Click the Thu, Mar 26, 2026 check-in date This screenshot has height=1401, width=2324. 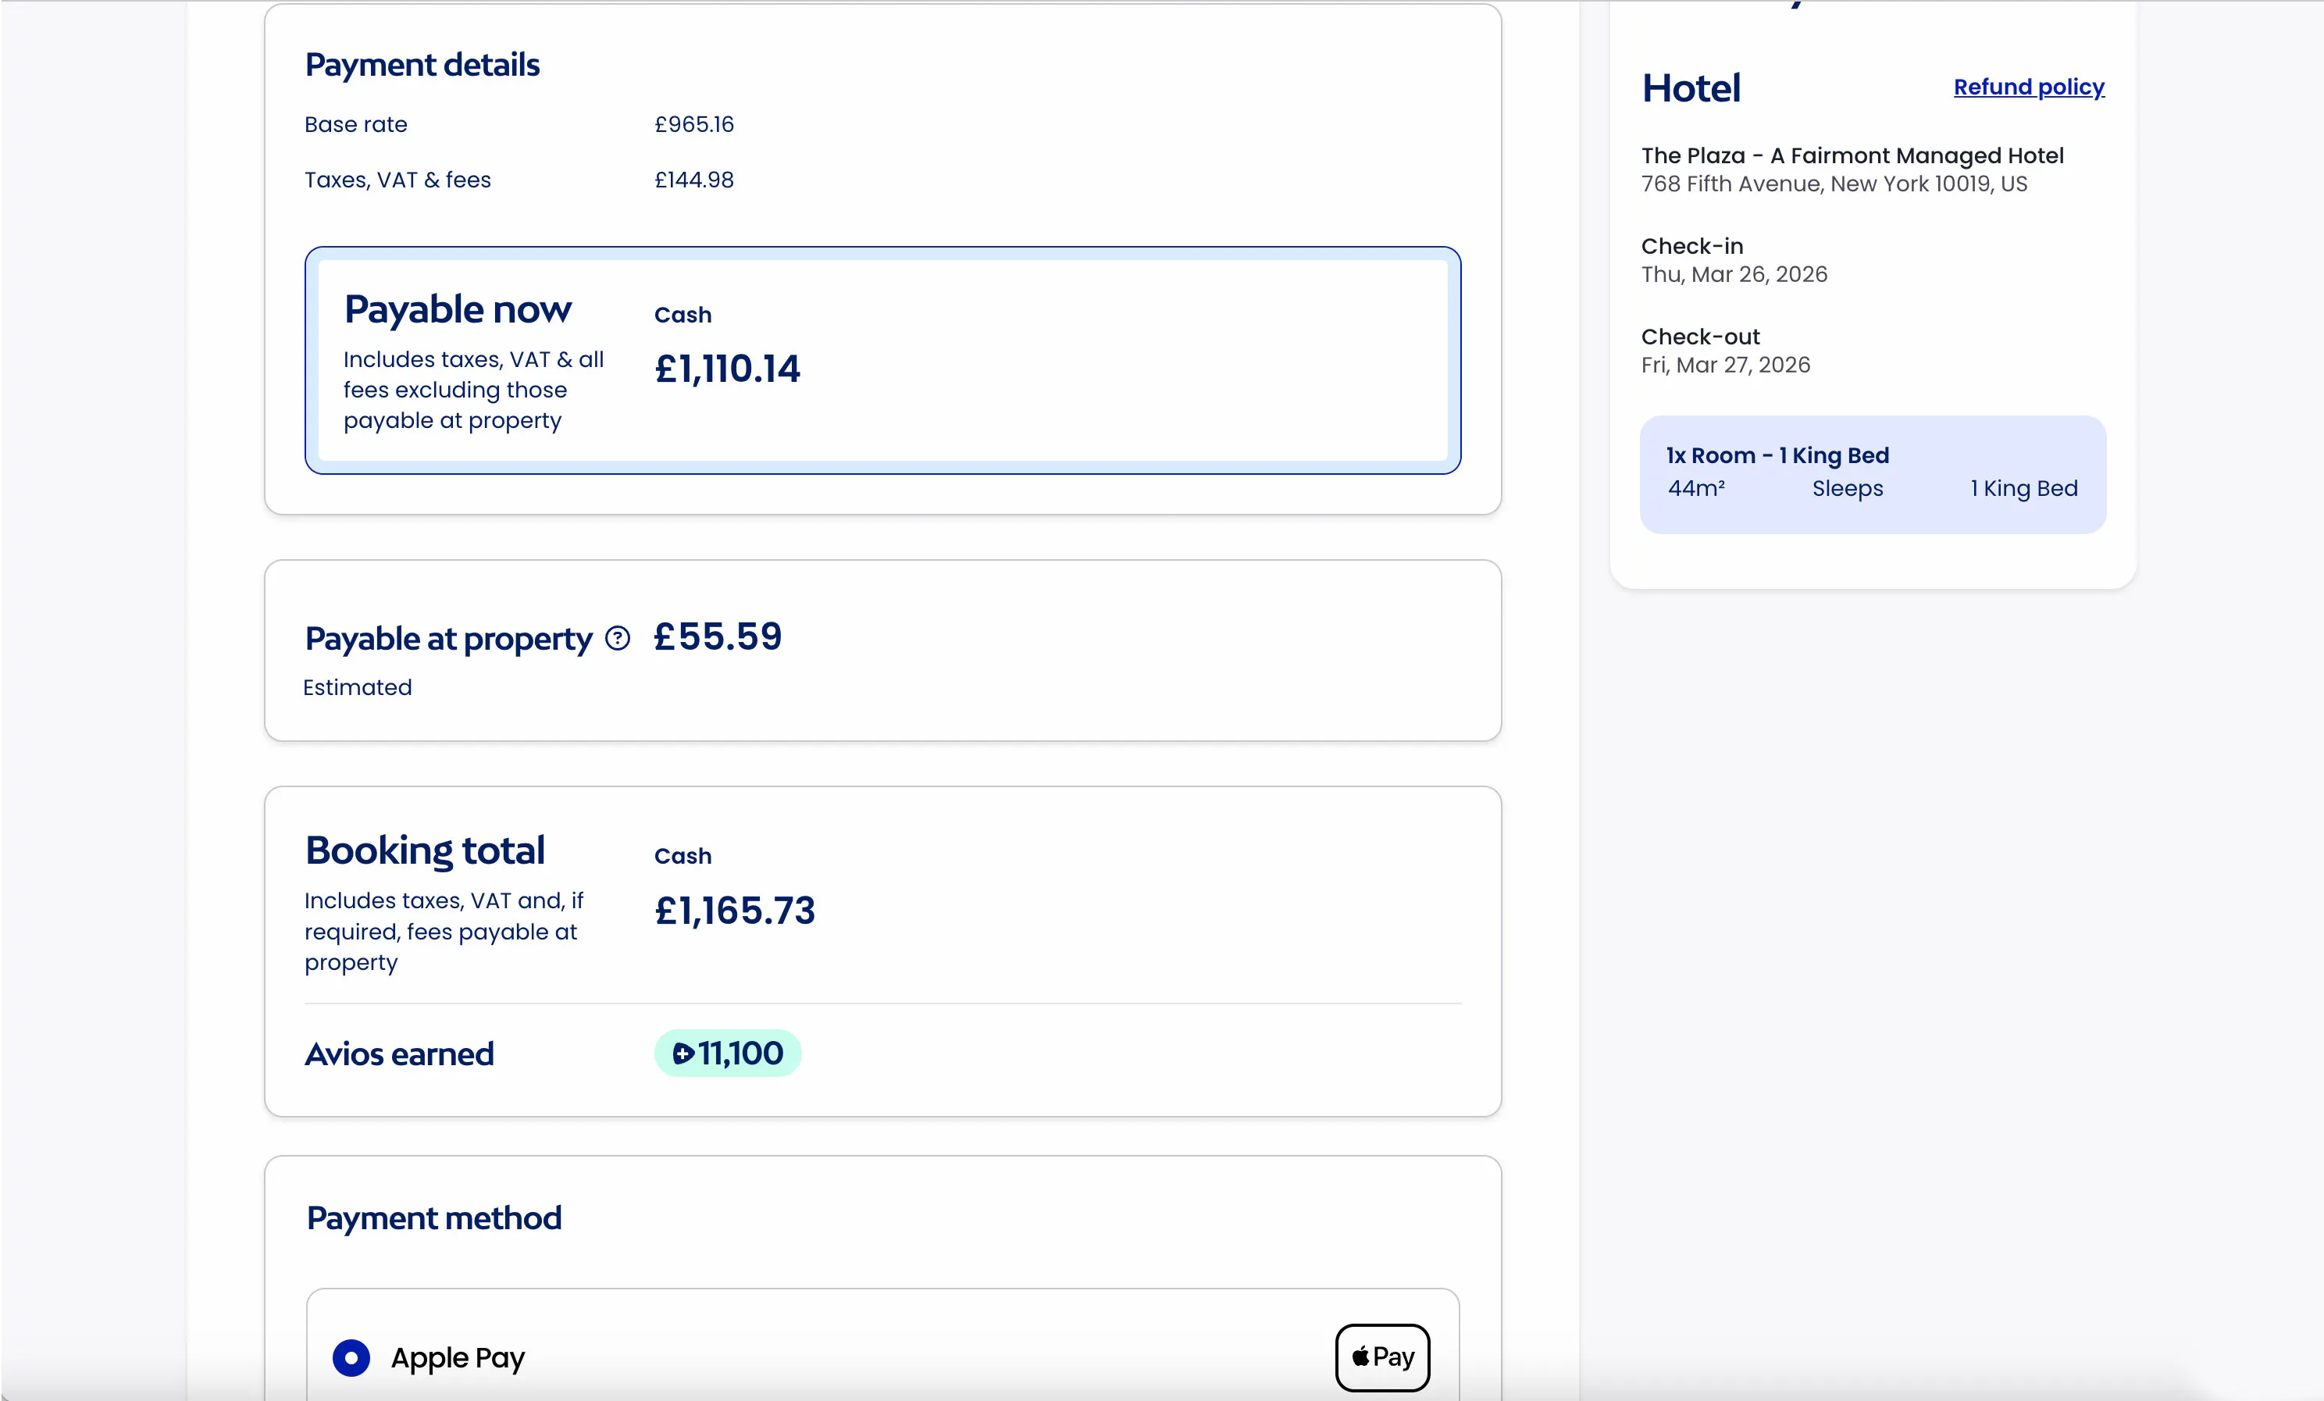point(1734,275)
